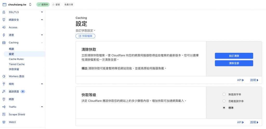The height and width of the screenshot is (129, 266).
Task: Expand the Traffic dropdown arrow
Action: pos(42,107)
